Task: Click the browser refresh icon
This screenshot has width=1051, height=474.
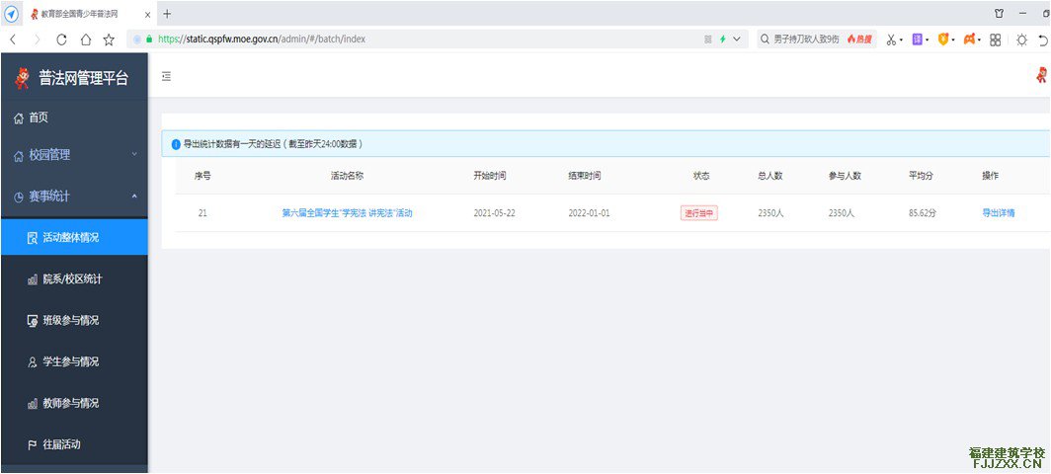Action: (x=61, y=39)
